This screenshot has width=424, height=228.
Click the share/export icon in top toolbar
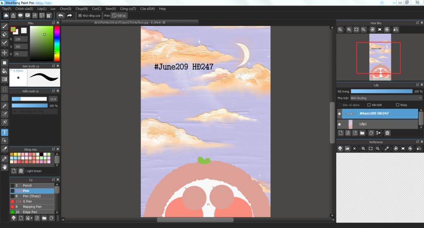tap(13, 15)
